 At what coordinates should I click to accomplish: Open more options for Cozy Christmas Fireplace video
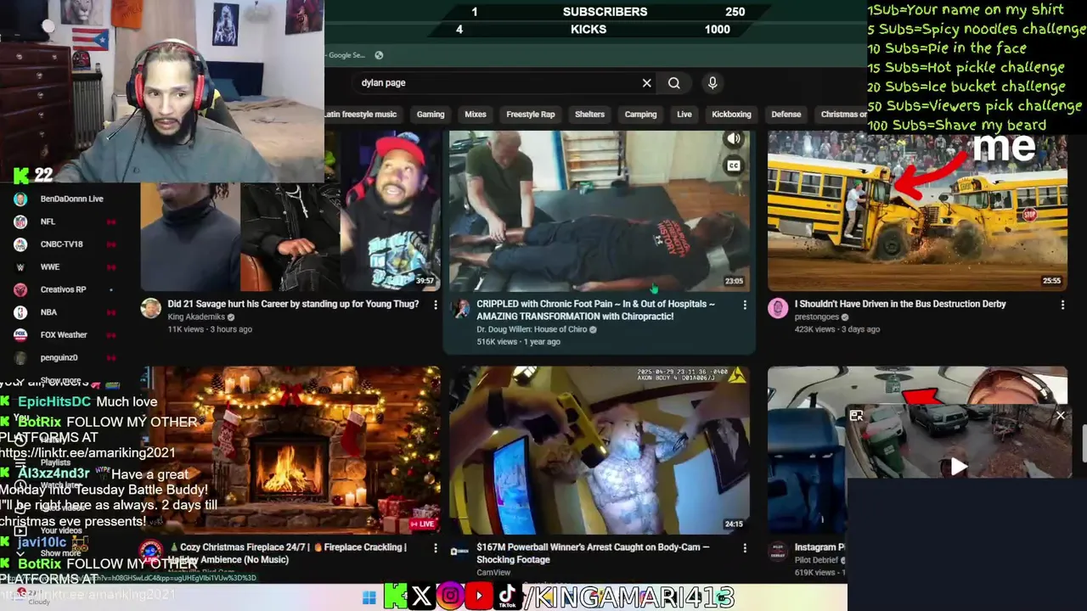click(436, 548)
